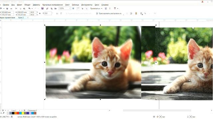Open the Макет menu
This screenshot has width=213, height=119.
(x=19, y=5)
